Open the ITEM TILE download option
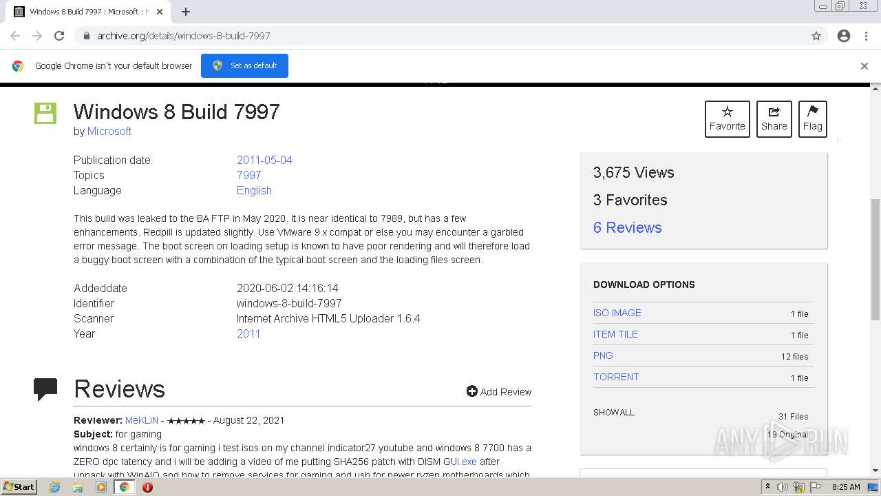The height and width of the screenshot is (496, 881). point(615,334)
